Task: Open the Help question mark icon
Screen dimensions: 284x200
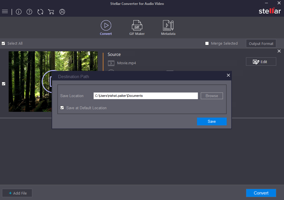Action: pos(29,12)
